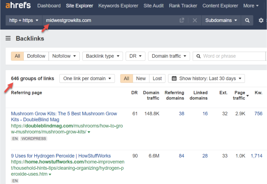Viewport: 267px width, 184px height.
Task: Click the 148.8K domain traffic value
Action: (152, 114)
